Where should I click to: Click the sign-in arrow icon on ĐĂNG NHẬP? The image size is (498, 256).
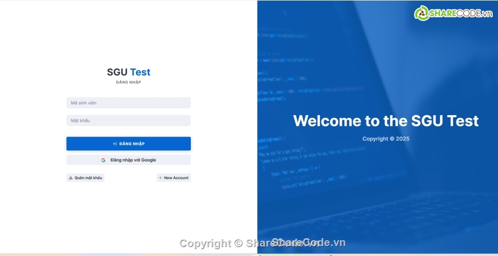pyautogui.click(x=115, y=143)
